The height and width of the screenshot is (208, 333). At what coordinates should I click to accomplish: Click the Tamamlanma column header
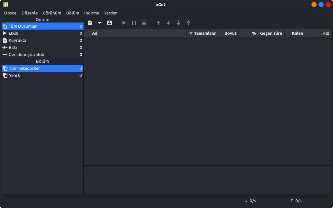201,33
